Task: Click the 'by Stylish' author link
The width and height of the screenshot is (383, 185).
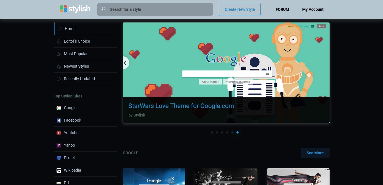Action: 137,115
